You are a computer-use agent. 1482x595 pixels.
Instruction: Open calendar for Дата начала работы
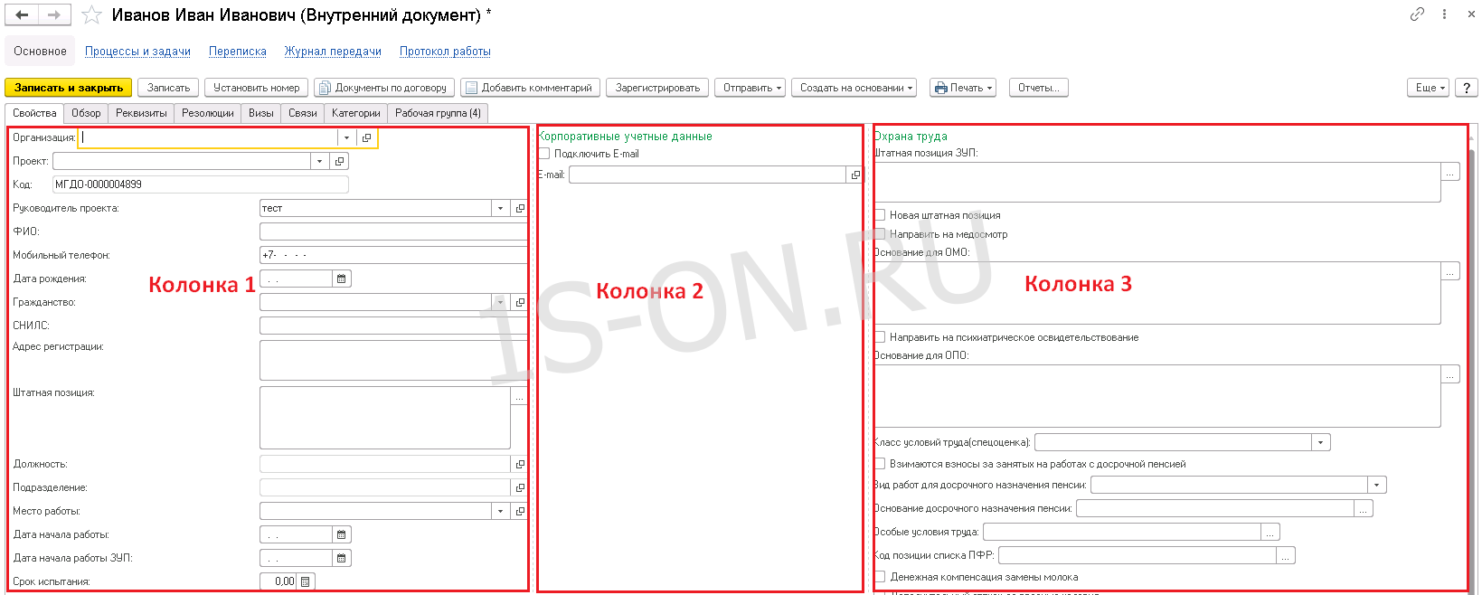(x=341, y=534)
